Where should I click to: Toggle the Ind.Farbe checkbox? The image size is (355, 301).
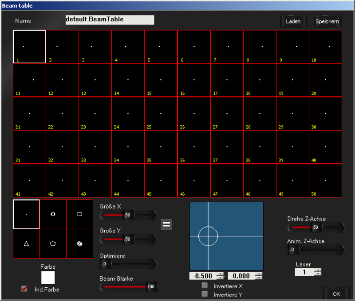[x=24, y=289]
